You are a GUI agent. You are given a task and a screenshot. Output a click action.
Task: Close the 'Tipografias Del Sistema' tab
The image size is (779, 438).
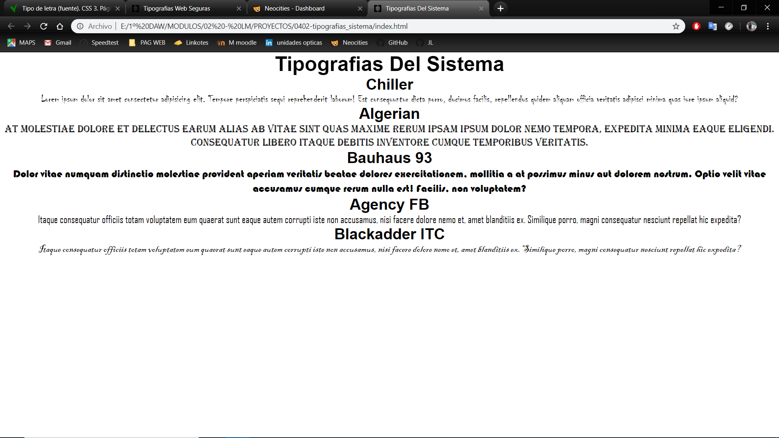point(481,9)
